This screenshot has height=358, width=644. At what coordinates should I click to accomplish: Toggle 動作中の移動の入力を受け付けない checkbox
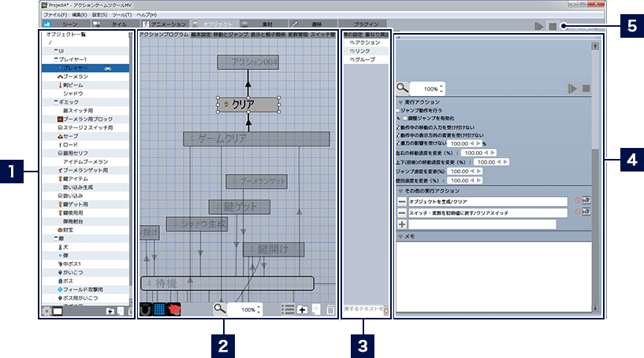pos(398,127)
